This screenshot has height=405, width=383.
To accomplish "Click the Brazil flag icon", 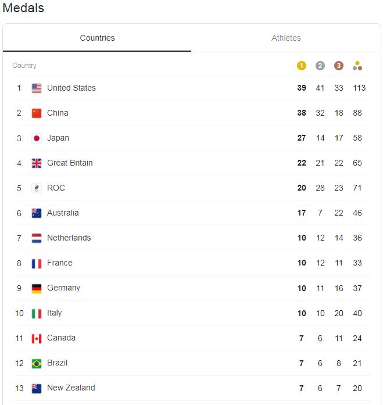I will coord(37,363).
